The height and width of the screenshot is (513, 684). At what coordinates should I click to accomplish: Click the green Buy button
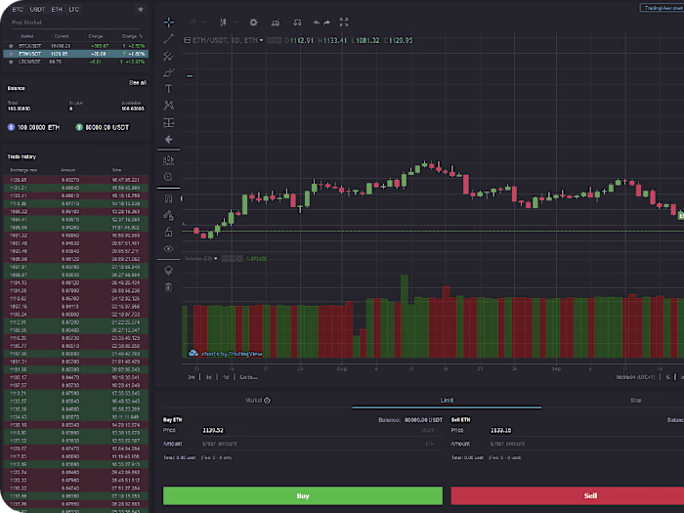pyautogui.click(x=303, y=495)
